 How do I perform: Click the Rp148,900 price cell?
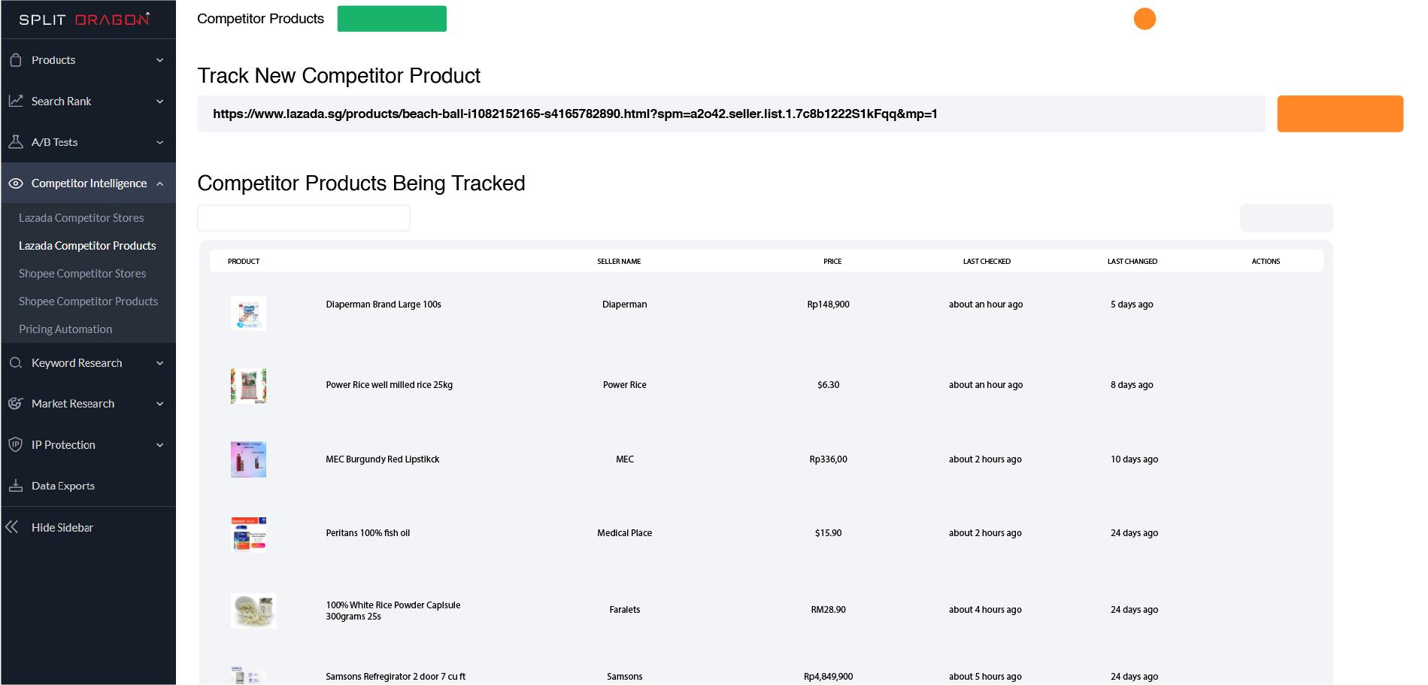[x=829, y=305]
